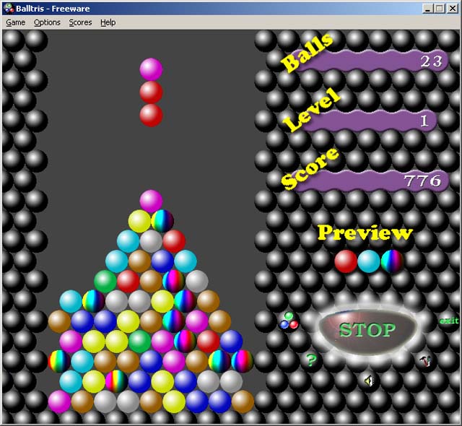Click the tools icon below STOP
Screen dimensions: 462x426
coord(425,361)
